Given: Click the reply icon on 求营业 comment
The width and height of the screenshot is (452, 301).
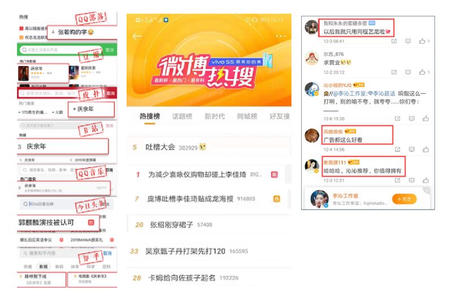Looking at the screenshot, I should [408, 72].
